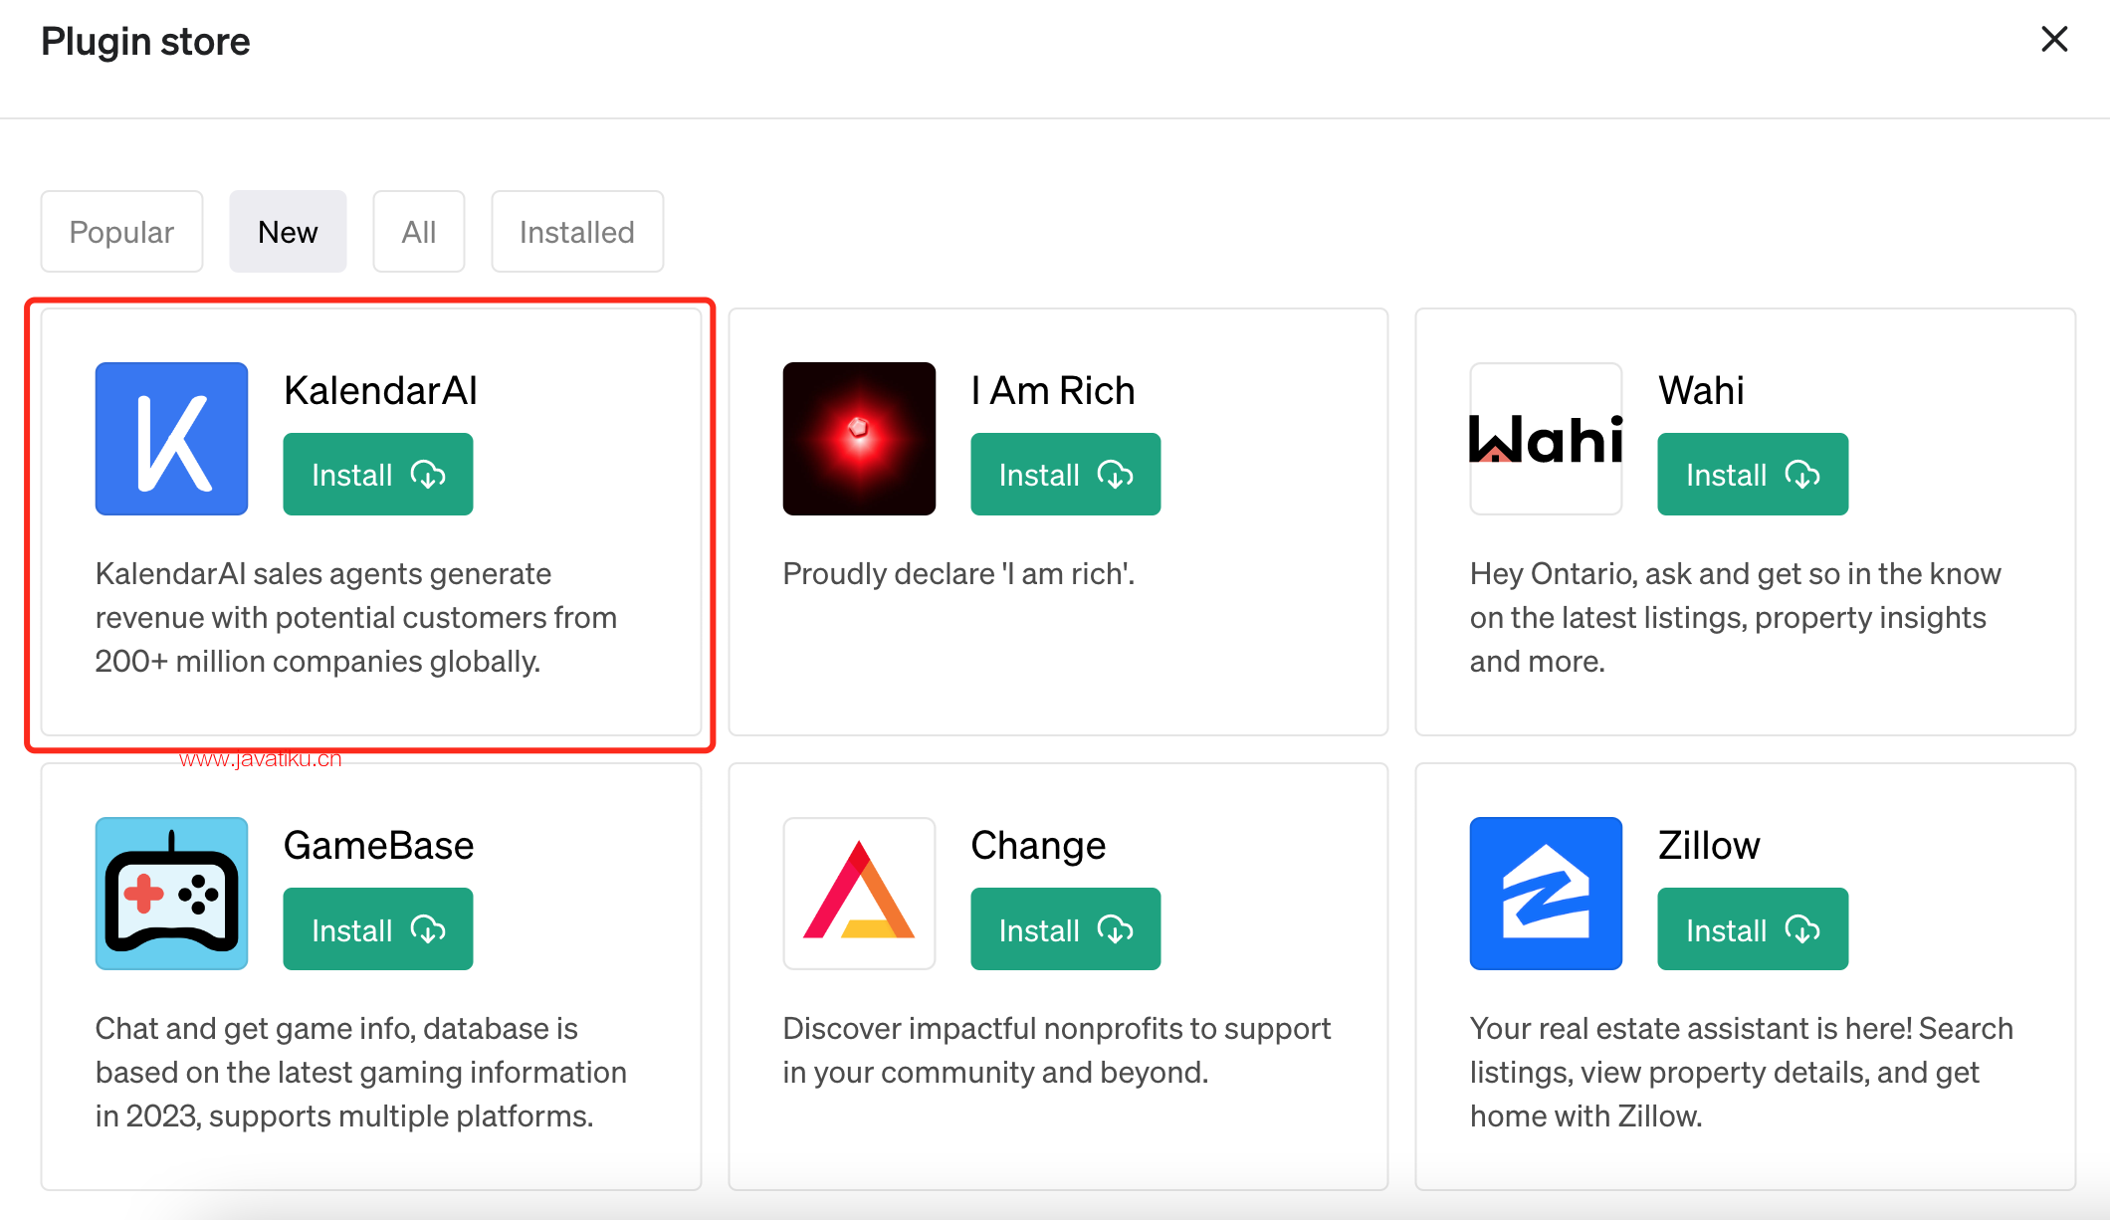Install the Change plugin
Screen dimensions: 2110x1220
[1066, 929]
